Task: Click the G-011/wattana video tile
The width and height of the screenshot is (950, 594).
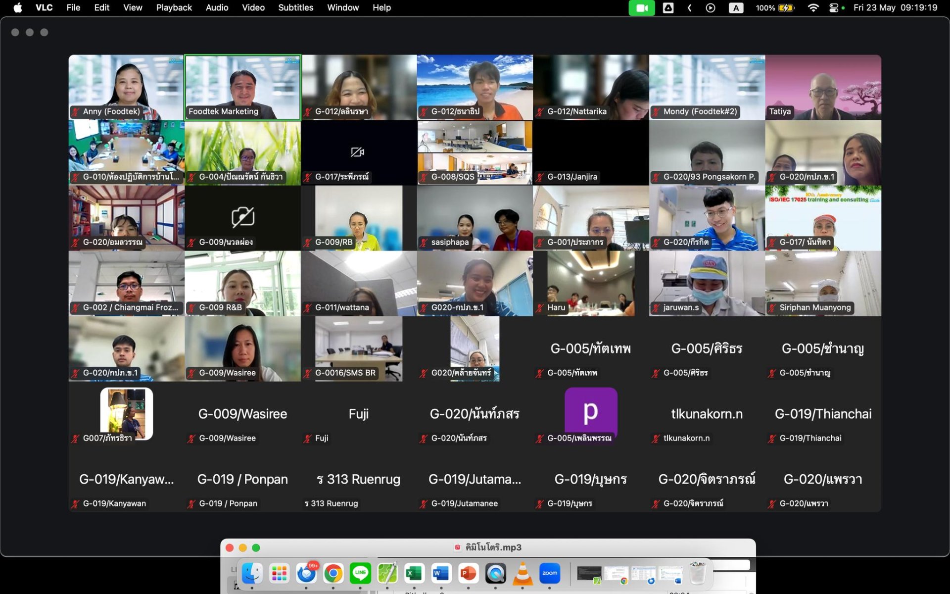Action: pos(359,283)
